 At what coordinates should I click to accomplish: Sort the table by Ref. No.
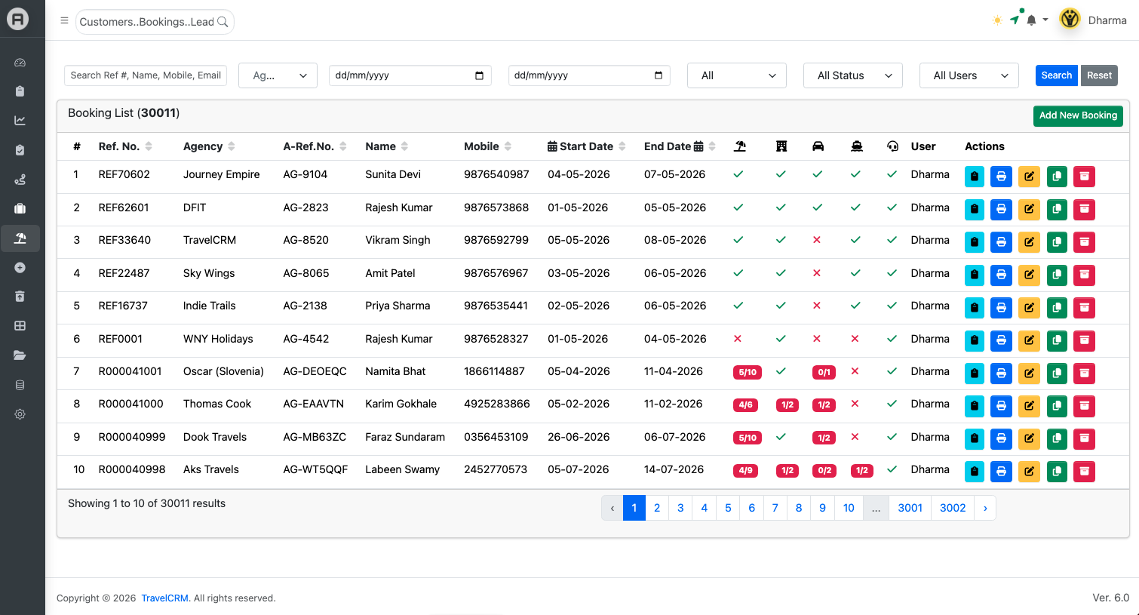click(149, 146)
